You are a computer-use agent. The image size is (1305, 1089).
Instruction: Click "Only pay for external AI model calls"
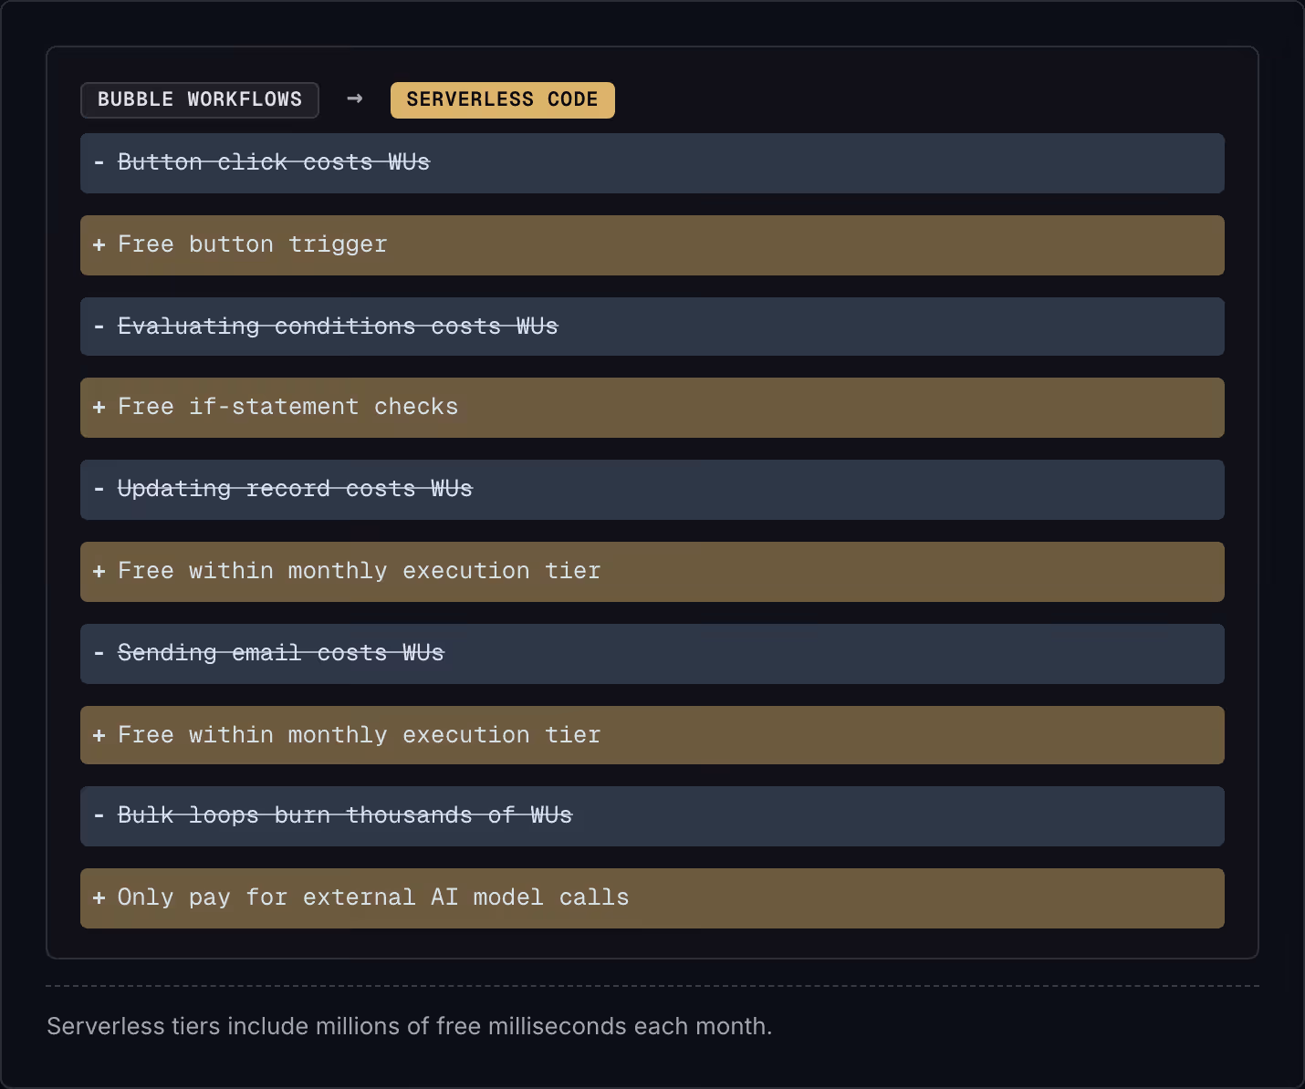[652, 898]
